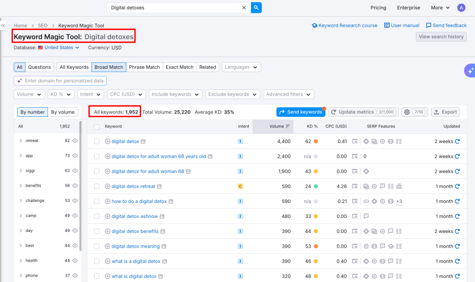This screenshot has width=475, height=282.
Task: Click the KD color dot for digital detox
Action: [x=315, y=142]
